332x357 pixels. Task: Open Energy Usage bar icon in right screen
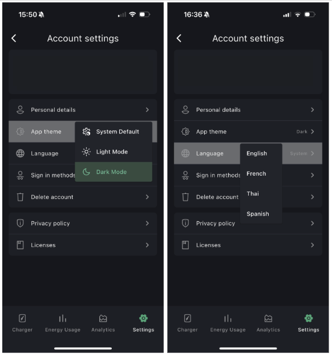[228, 318]
